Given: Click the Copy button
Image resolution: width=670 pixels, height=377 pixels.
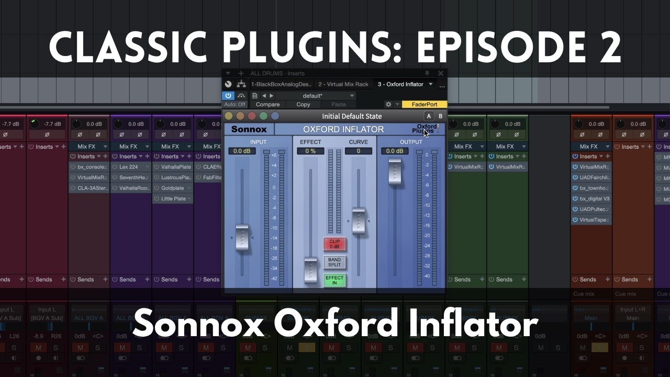Looking at the screenshot, I should 303,105.
